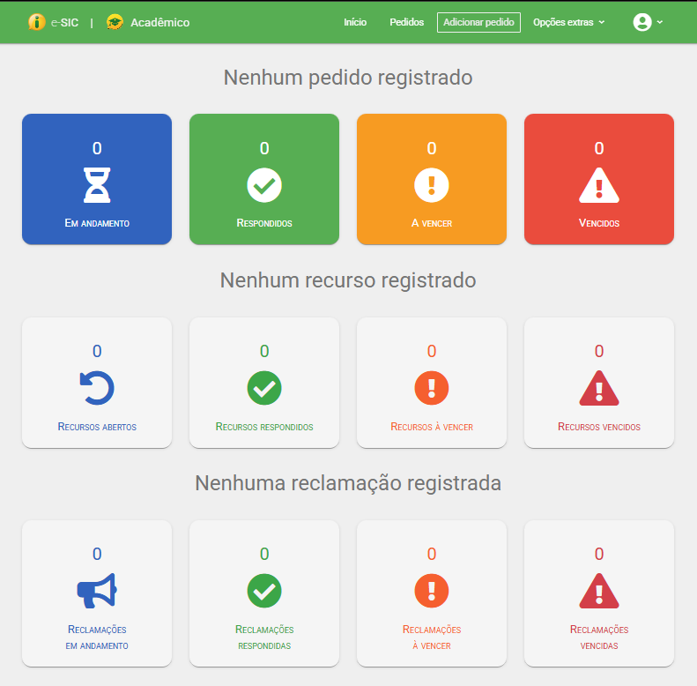697x686 pixels.
Task: Click the megaphone icon for Reclamações em andamento
Action: [x=97, y=591]
